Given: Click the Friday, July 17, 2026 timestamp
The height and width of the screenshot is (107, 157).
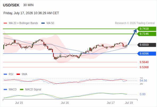Looking at the screenshot, I should click(31, 13).
